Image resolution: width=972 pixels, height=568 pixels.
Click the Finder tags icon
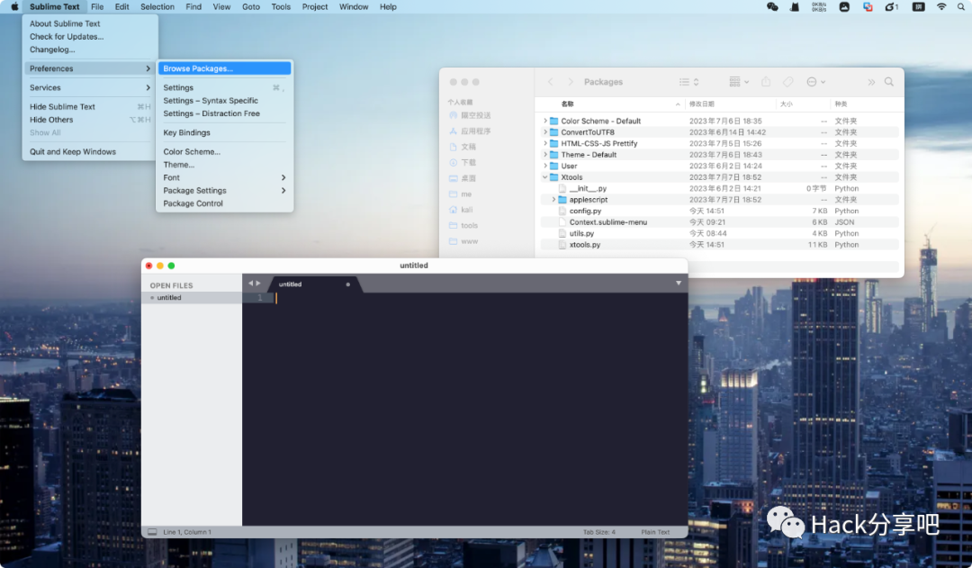click(x=787, y=82)
